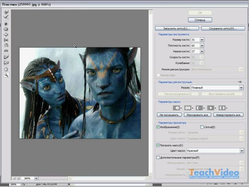Image resolution: width=249 pixels, height=187 pixels.
Task: Click the Не показывать button
Action: [169, 115]
